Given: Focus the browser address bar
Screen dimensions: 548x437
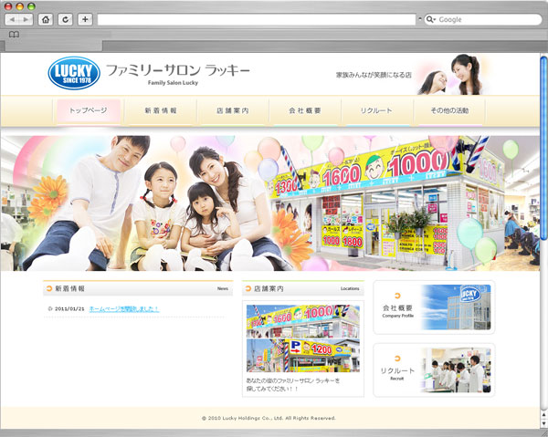Looking at the screenshot, I should [x=257, y=19].
